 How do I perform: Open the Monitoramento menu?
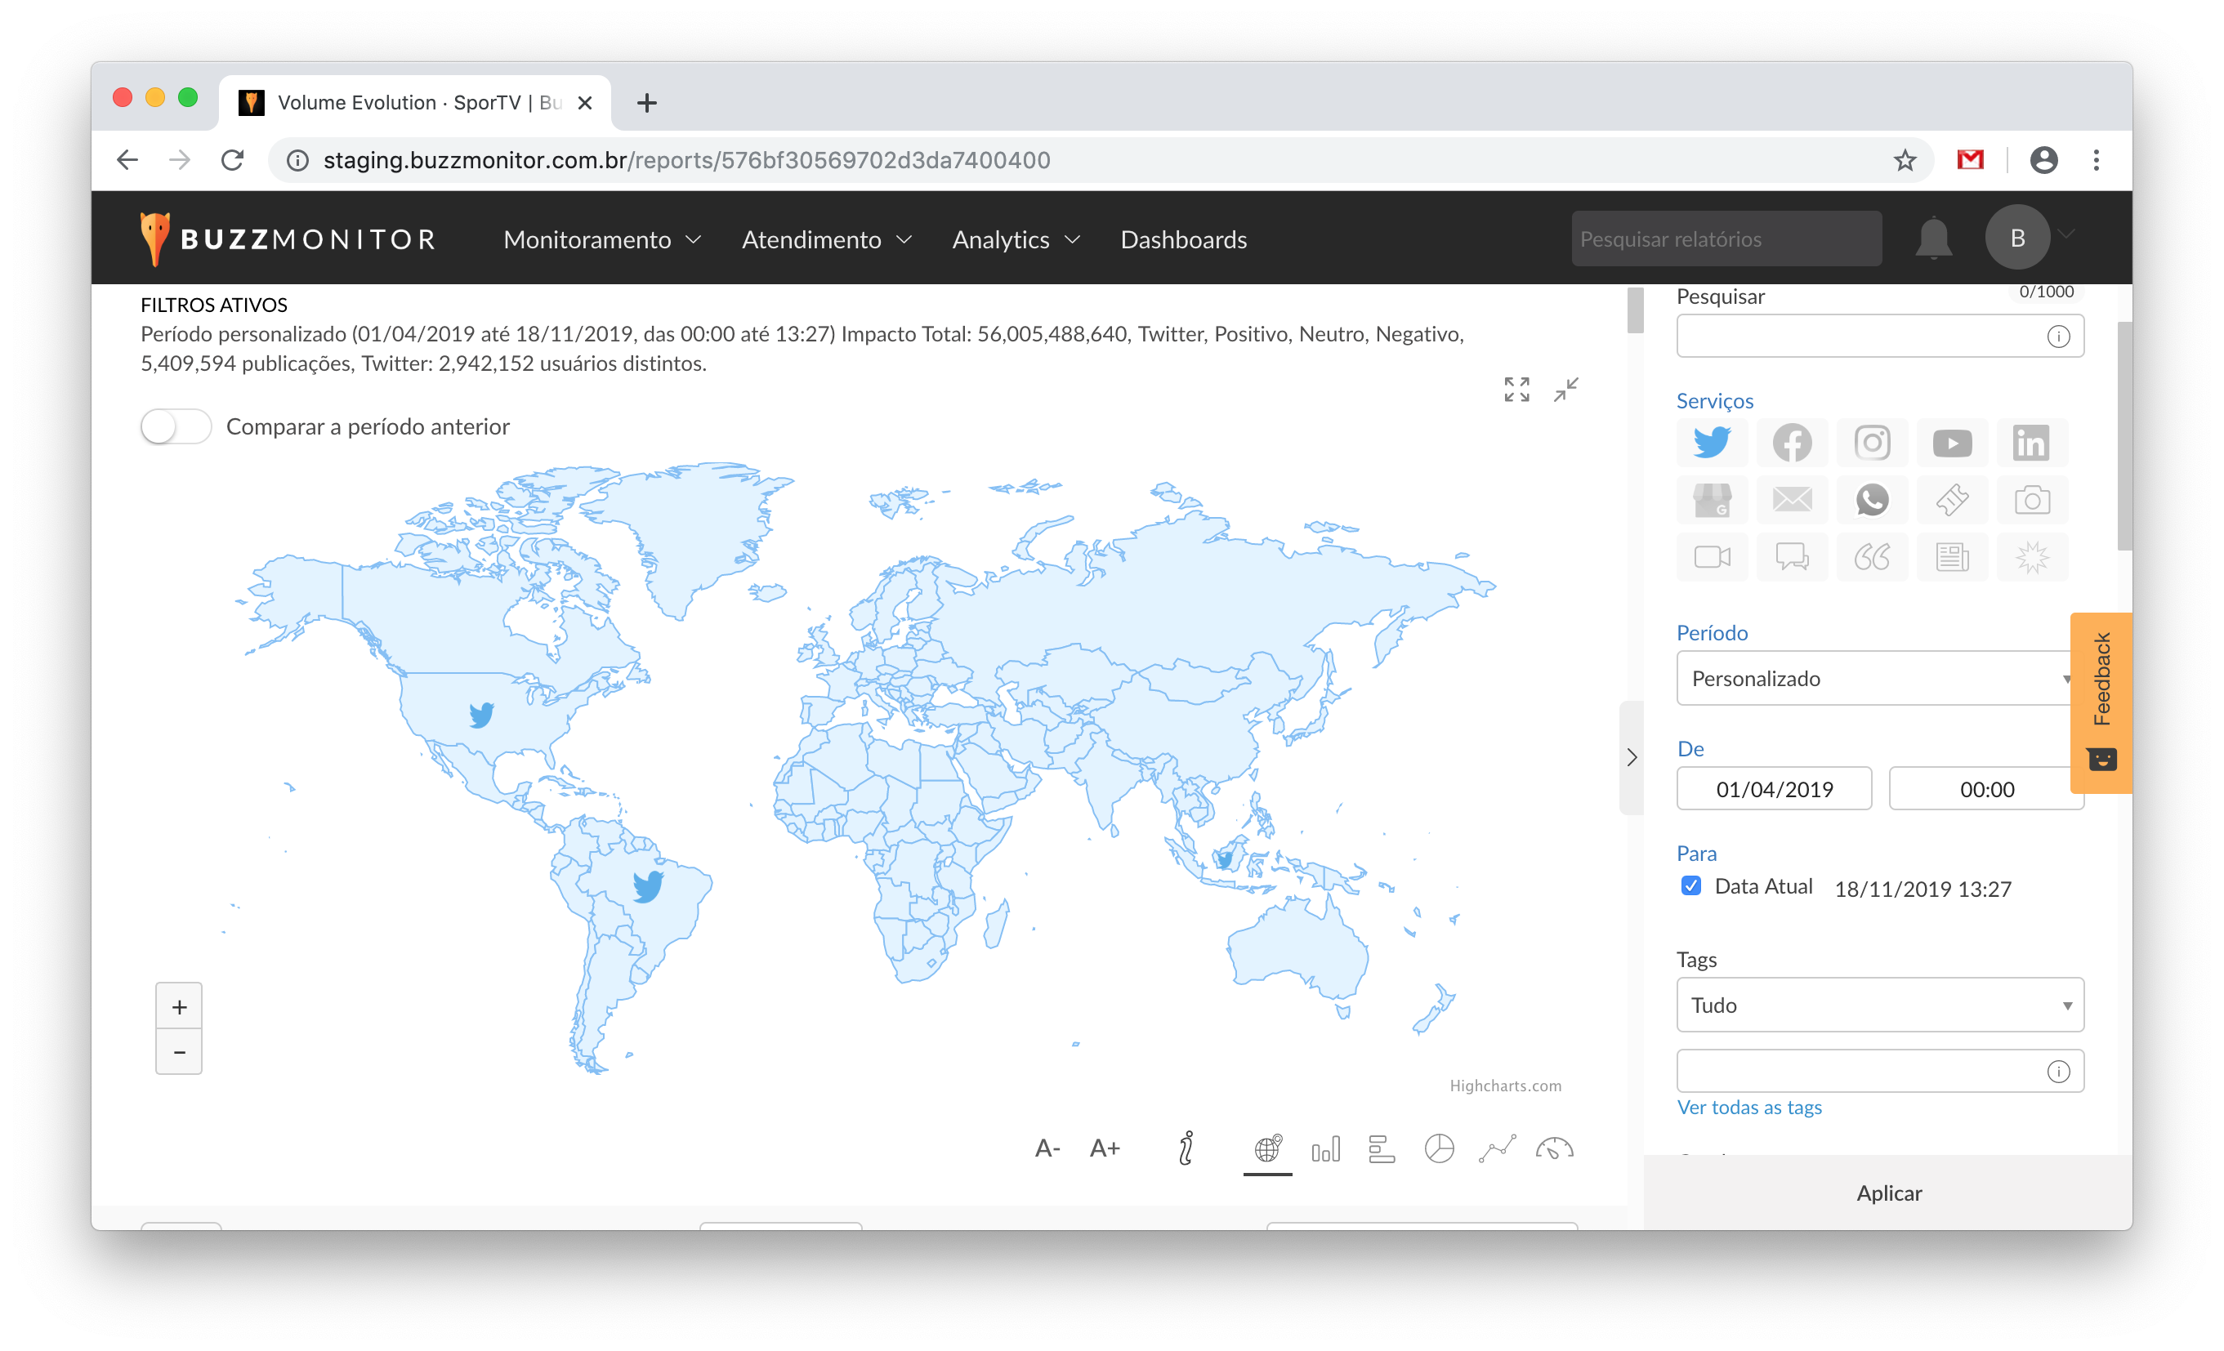[601, 239]
